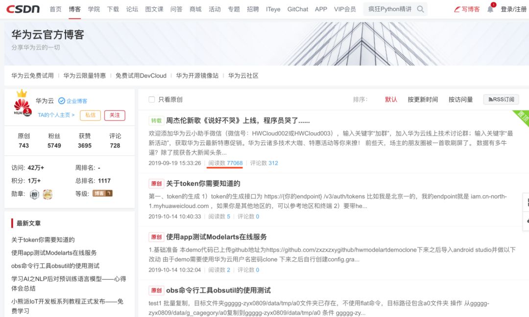This screenshot has width=529, height=317.
Task: Go to 首页 in top navigation
Action: tap(56, 9)
